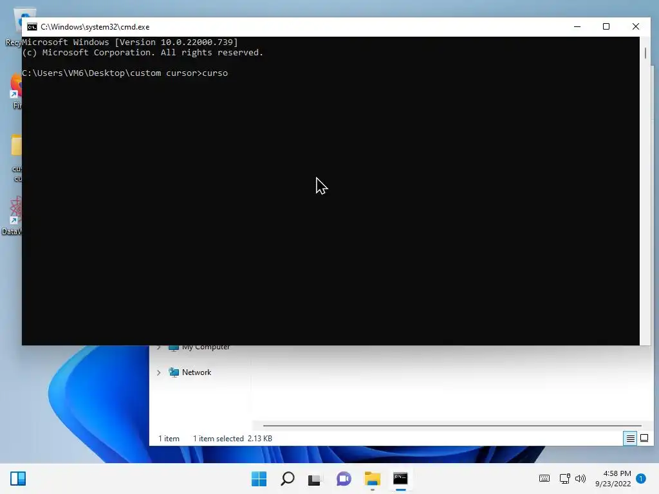Image resolution: width=659 pixels, height=494 pixels.
Task: Click the Command Prompt taskbar icon
Action: tap(400, 479)
